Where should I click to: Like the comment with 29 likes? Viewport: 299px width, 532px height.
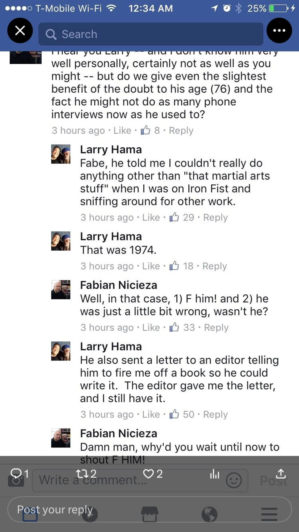click(151, 217)
